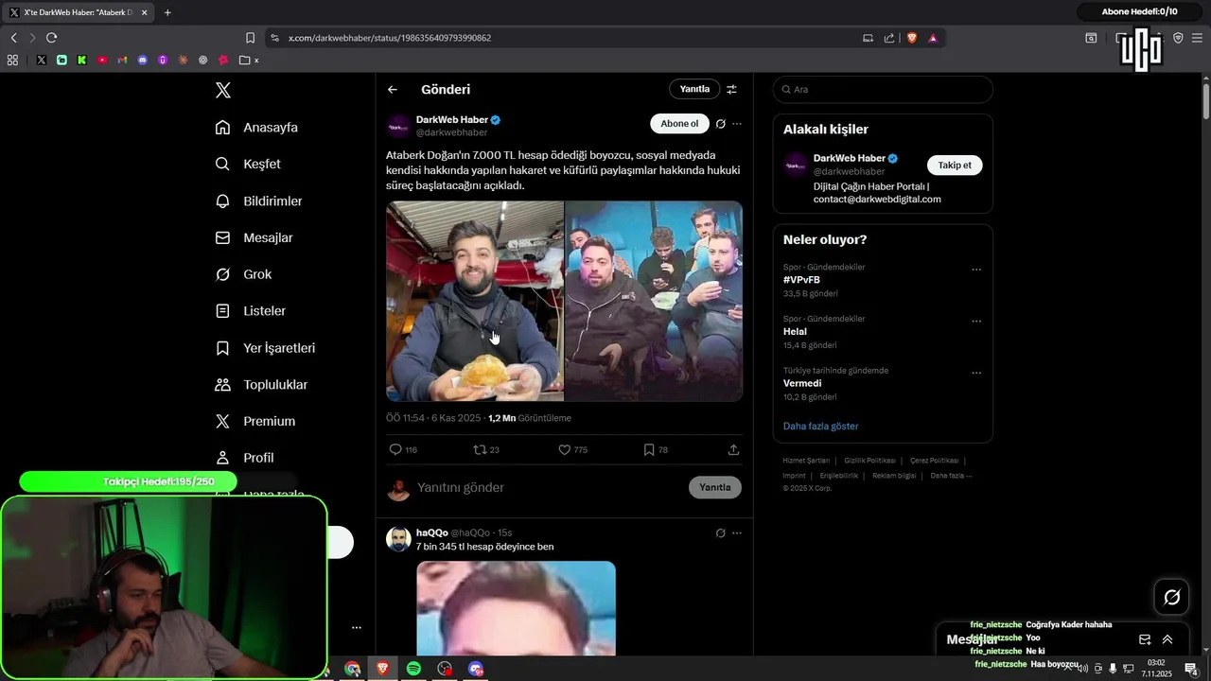Open more options for #VPvFB trend
The width and height of the screenshot is (1211, 681).
(976, 270)
